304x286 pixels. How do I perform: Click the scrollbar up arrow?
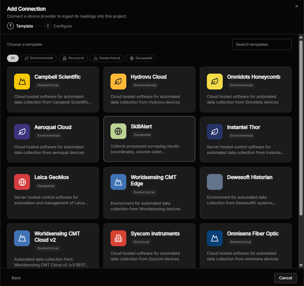pos(301,37)
